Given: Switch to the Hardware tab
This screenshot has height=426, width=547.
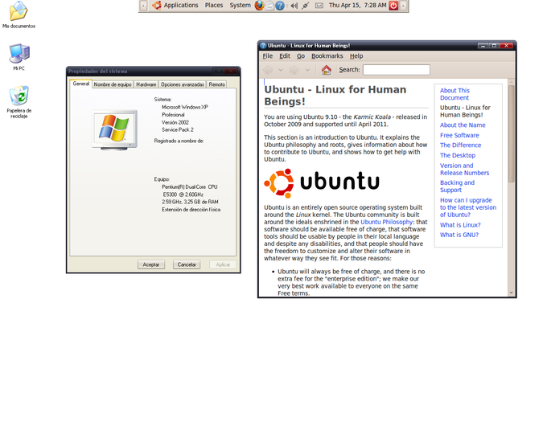Looking at the screenshot, I should pyautogui.click(x=146, y=84).
